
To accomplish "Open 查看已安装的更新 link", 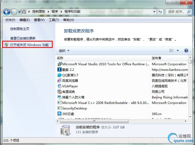I will pyautogui.click(x=23, y=38).
